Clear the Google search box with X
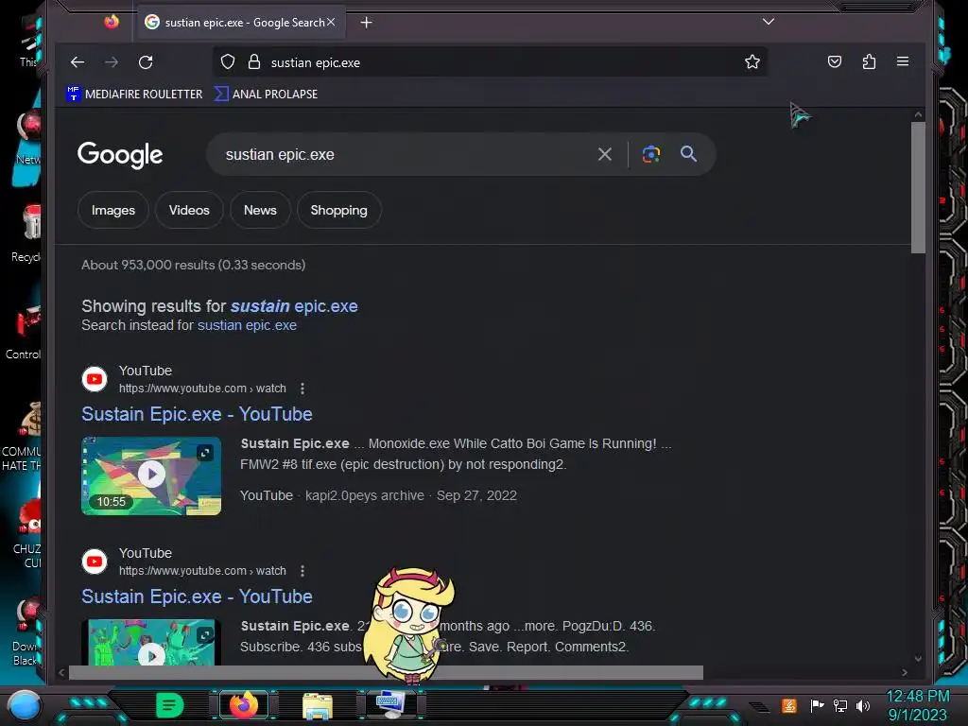The height and width of the screenshot is (726, 968). [x=605, y=154]
